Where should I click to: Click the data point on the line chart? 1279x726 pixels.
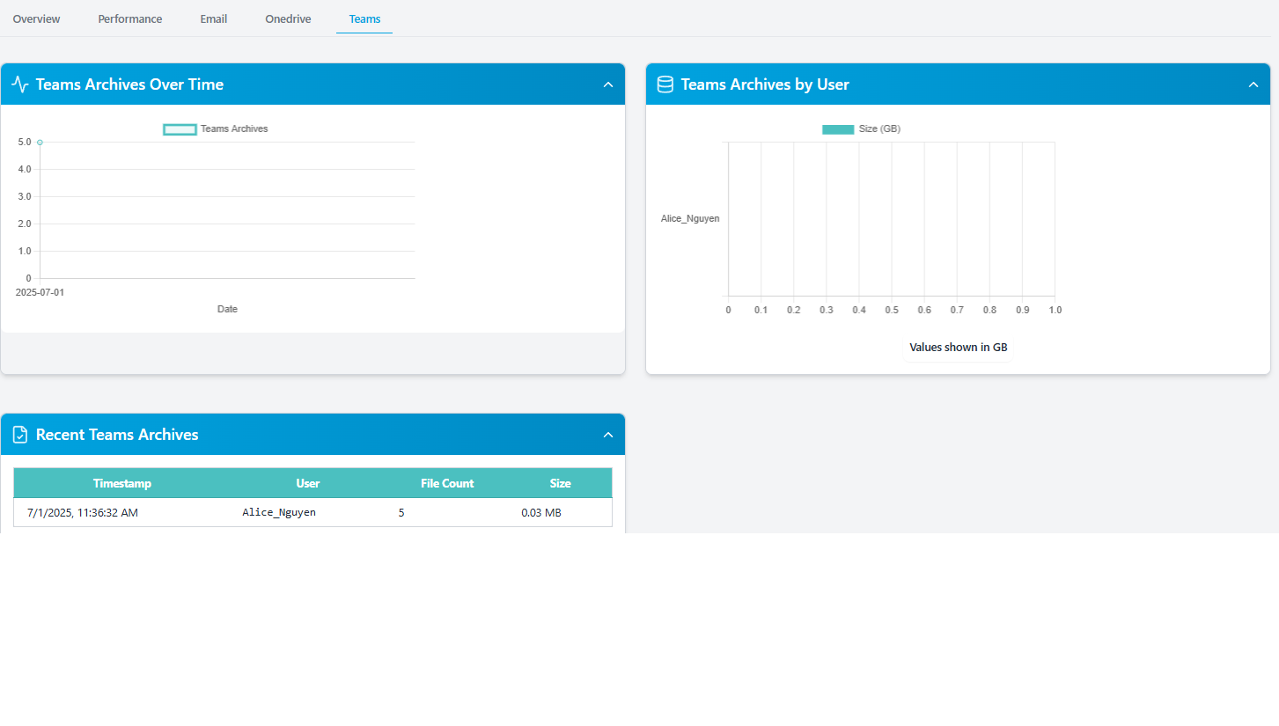40,143
